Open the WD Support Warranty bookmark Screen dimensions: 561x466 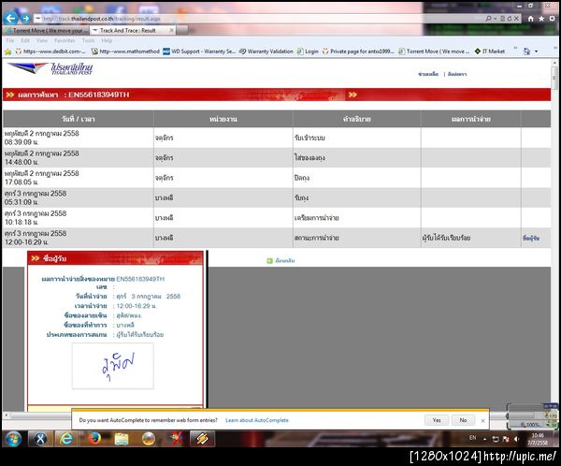click(x=199, y=51)
